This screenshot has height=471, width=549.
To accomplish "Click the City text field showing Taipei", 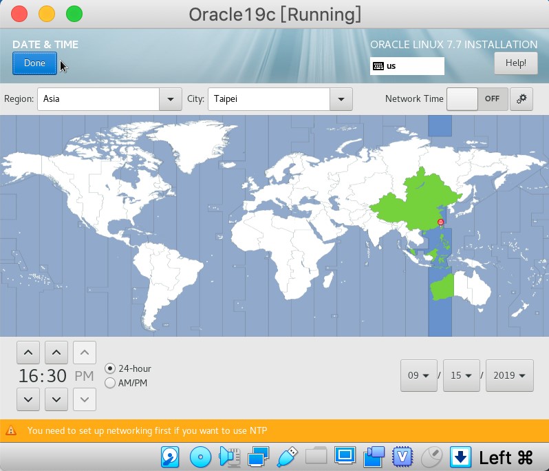I will click(269, 99).
